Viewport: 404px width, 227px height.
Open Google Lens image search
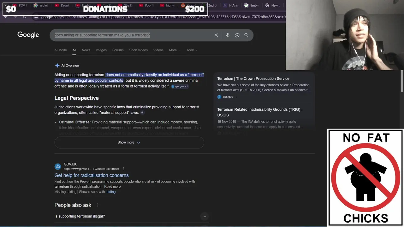click(x=237, y=35)
